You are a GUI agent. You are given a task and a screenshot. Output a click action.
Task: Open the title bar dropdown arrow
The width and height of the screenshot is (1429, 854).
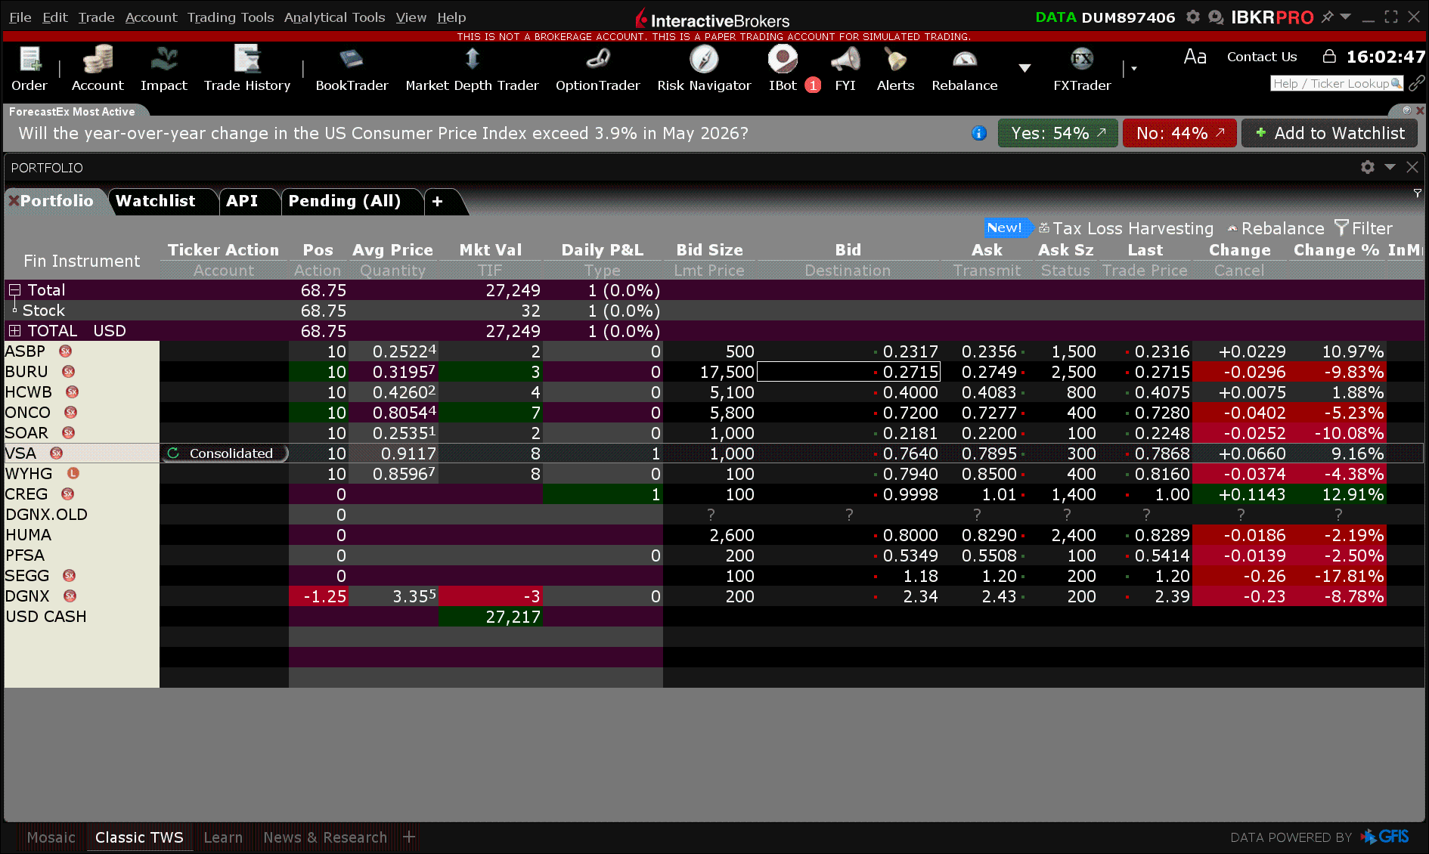[x=1345, y=17]
